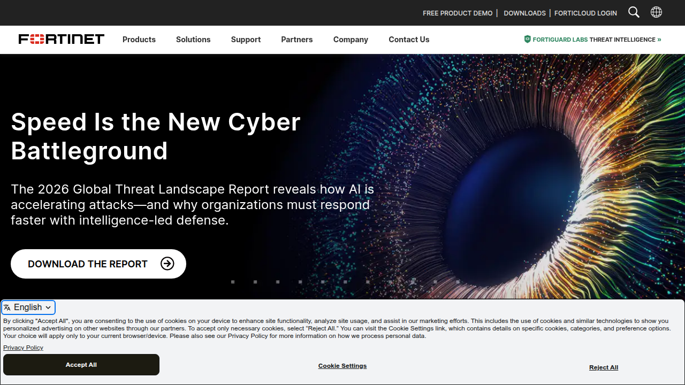Open Cookie Settings
Viewport: 685px width, 385px height.
tap(342, 366)
